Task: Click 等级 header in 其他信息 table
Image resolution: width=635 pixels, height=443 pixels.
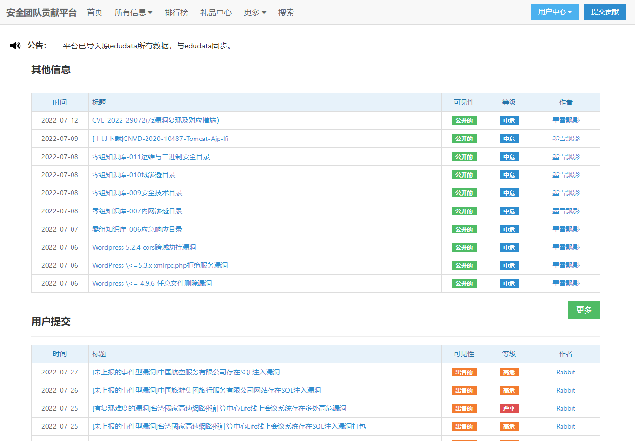Action: coord(509,102)
